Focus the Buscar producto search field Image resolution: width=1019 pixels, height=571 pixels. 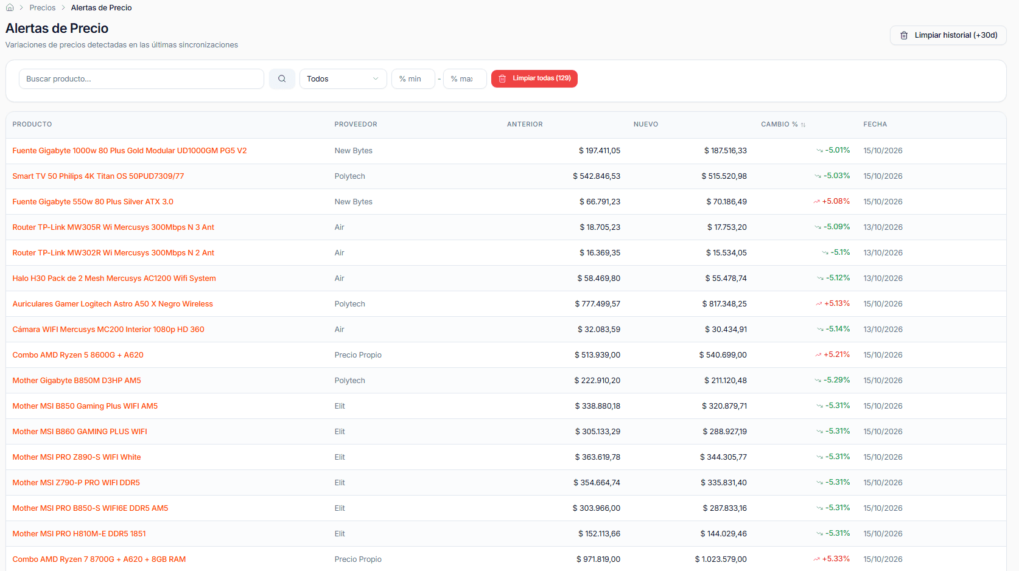coord(141,79)
